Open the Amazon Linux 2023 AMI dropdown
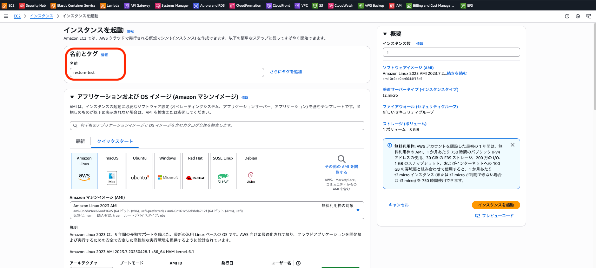The image size is (596, 268). pyautogui.click(x=217, y=210)
